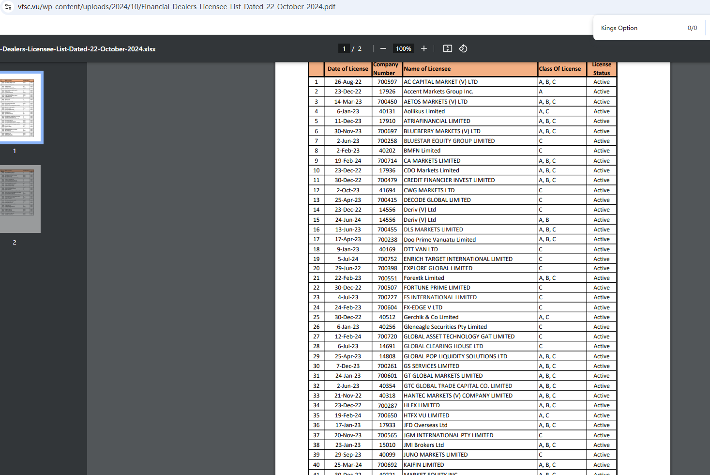
Task: Select the vfsc.vu URL in address bar
Action: tap(177, 7)
